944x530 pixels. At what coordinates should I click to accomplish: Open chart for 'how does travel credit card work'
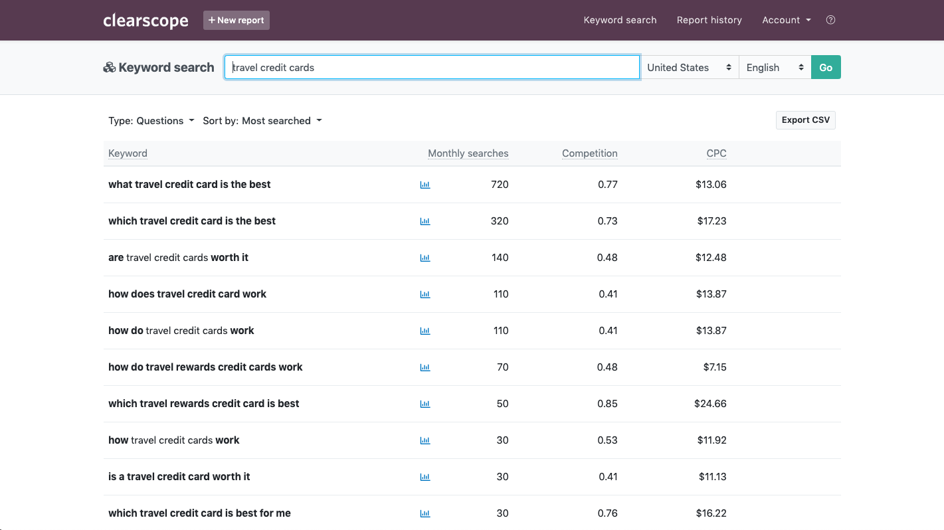[x=425, y=295]
